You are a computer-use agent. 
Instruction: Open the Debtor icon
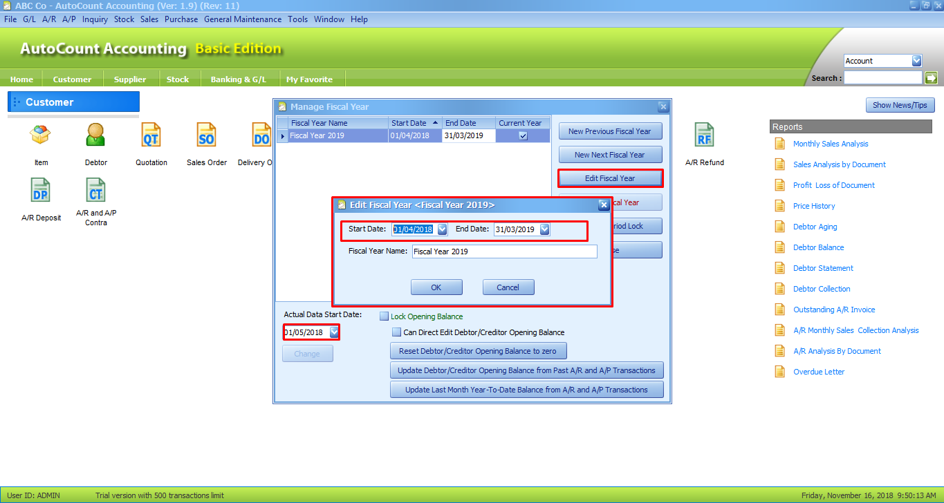(x=96, y=135)
